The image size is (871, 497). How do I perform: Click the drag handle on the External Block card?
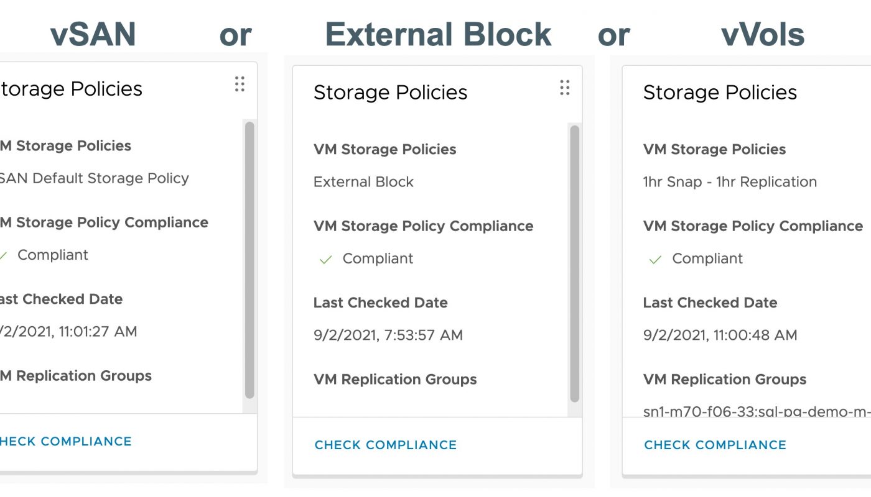pos(565,88)
